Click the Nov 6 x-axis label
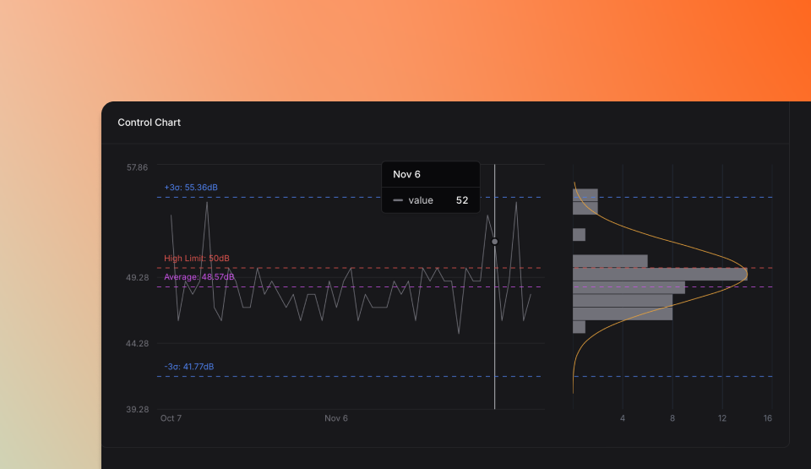811x469 pixels. [x=336, y=418]
